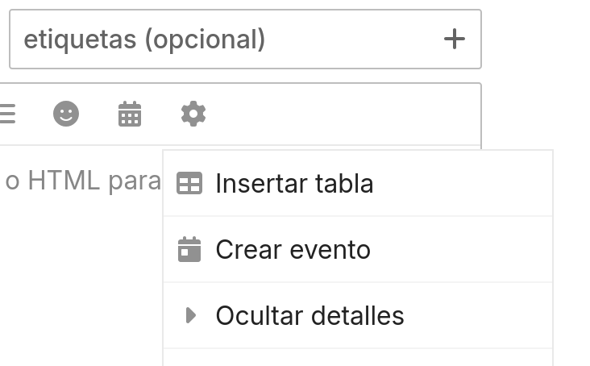This screenshot has width=590, height=366.
Task: Click the 'Crear evento' label text
Action: point(293,249)
